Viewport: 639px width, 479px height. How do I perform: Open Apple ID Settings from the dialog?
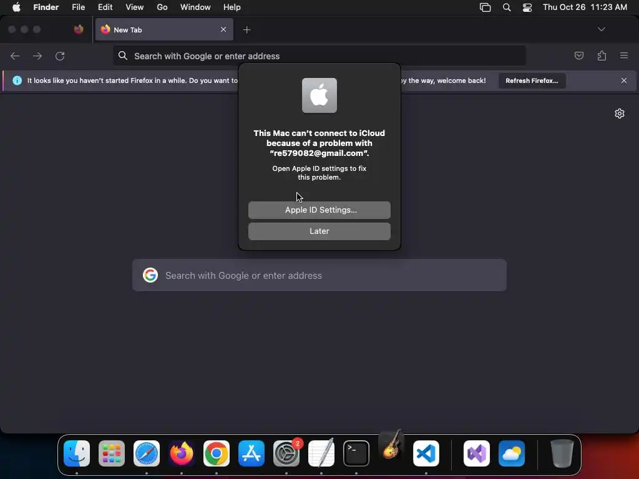319,210
